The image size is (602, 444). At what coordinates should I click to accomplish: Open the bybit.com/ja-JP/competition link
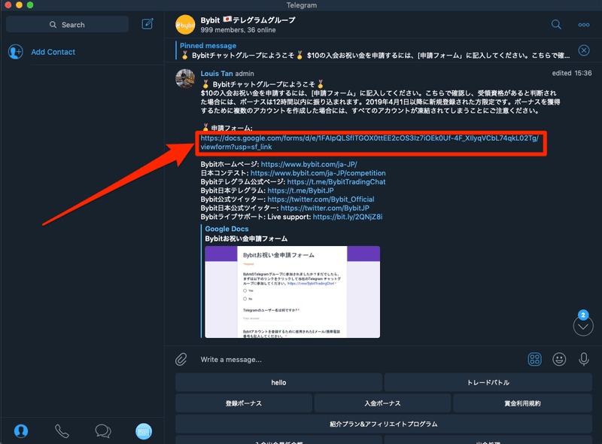pyautogui.click(x=318, y=173)
